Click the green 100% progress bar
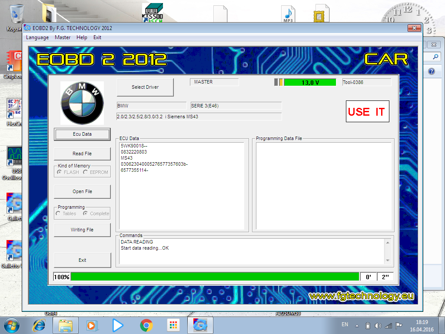 (x=215, y=277)
